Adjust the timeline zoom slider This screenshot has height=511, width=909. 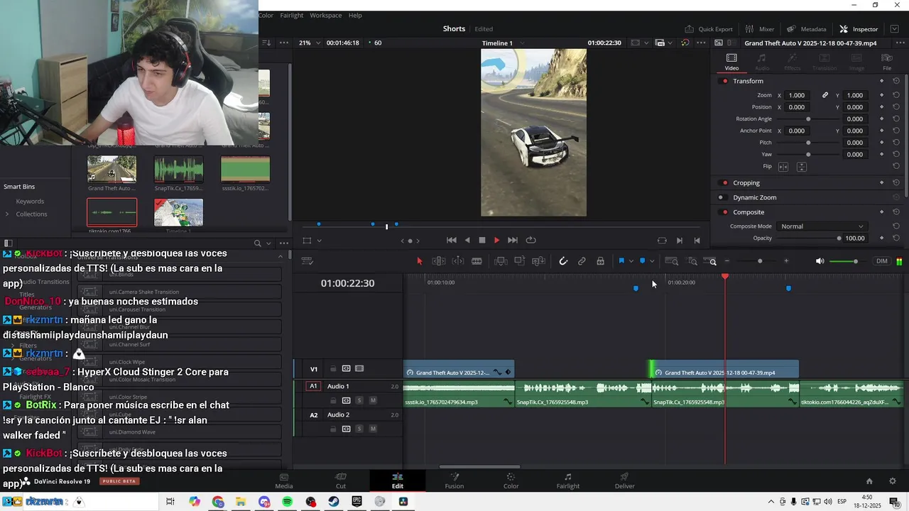759,261
